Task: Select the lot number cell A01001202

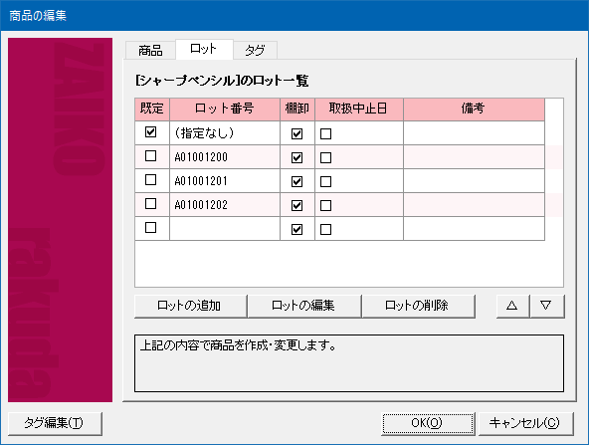Action: (x=225, y=205)
